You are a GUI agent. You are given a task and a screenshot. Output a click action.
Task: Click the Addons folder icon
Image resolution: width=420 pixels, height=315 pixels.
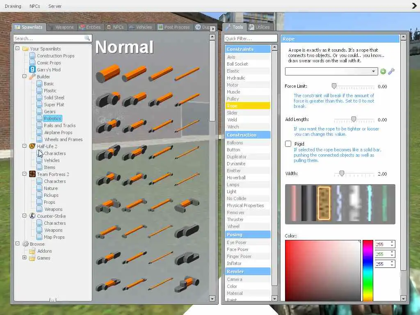pyautogui.click(x=32, y=251)
